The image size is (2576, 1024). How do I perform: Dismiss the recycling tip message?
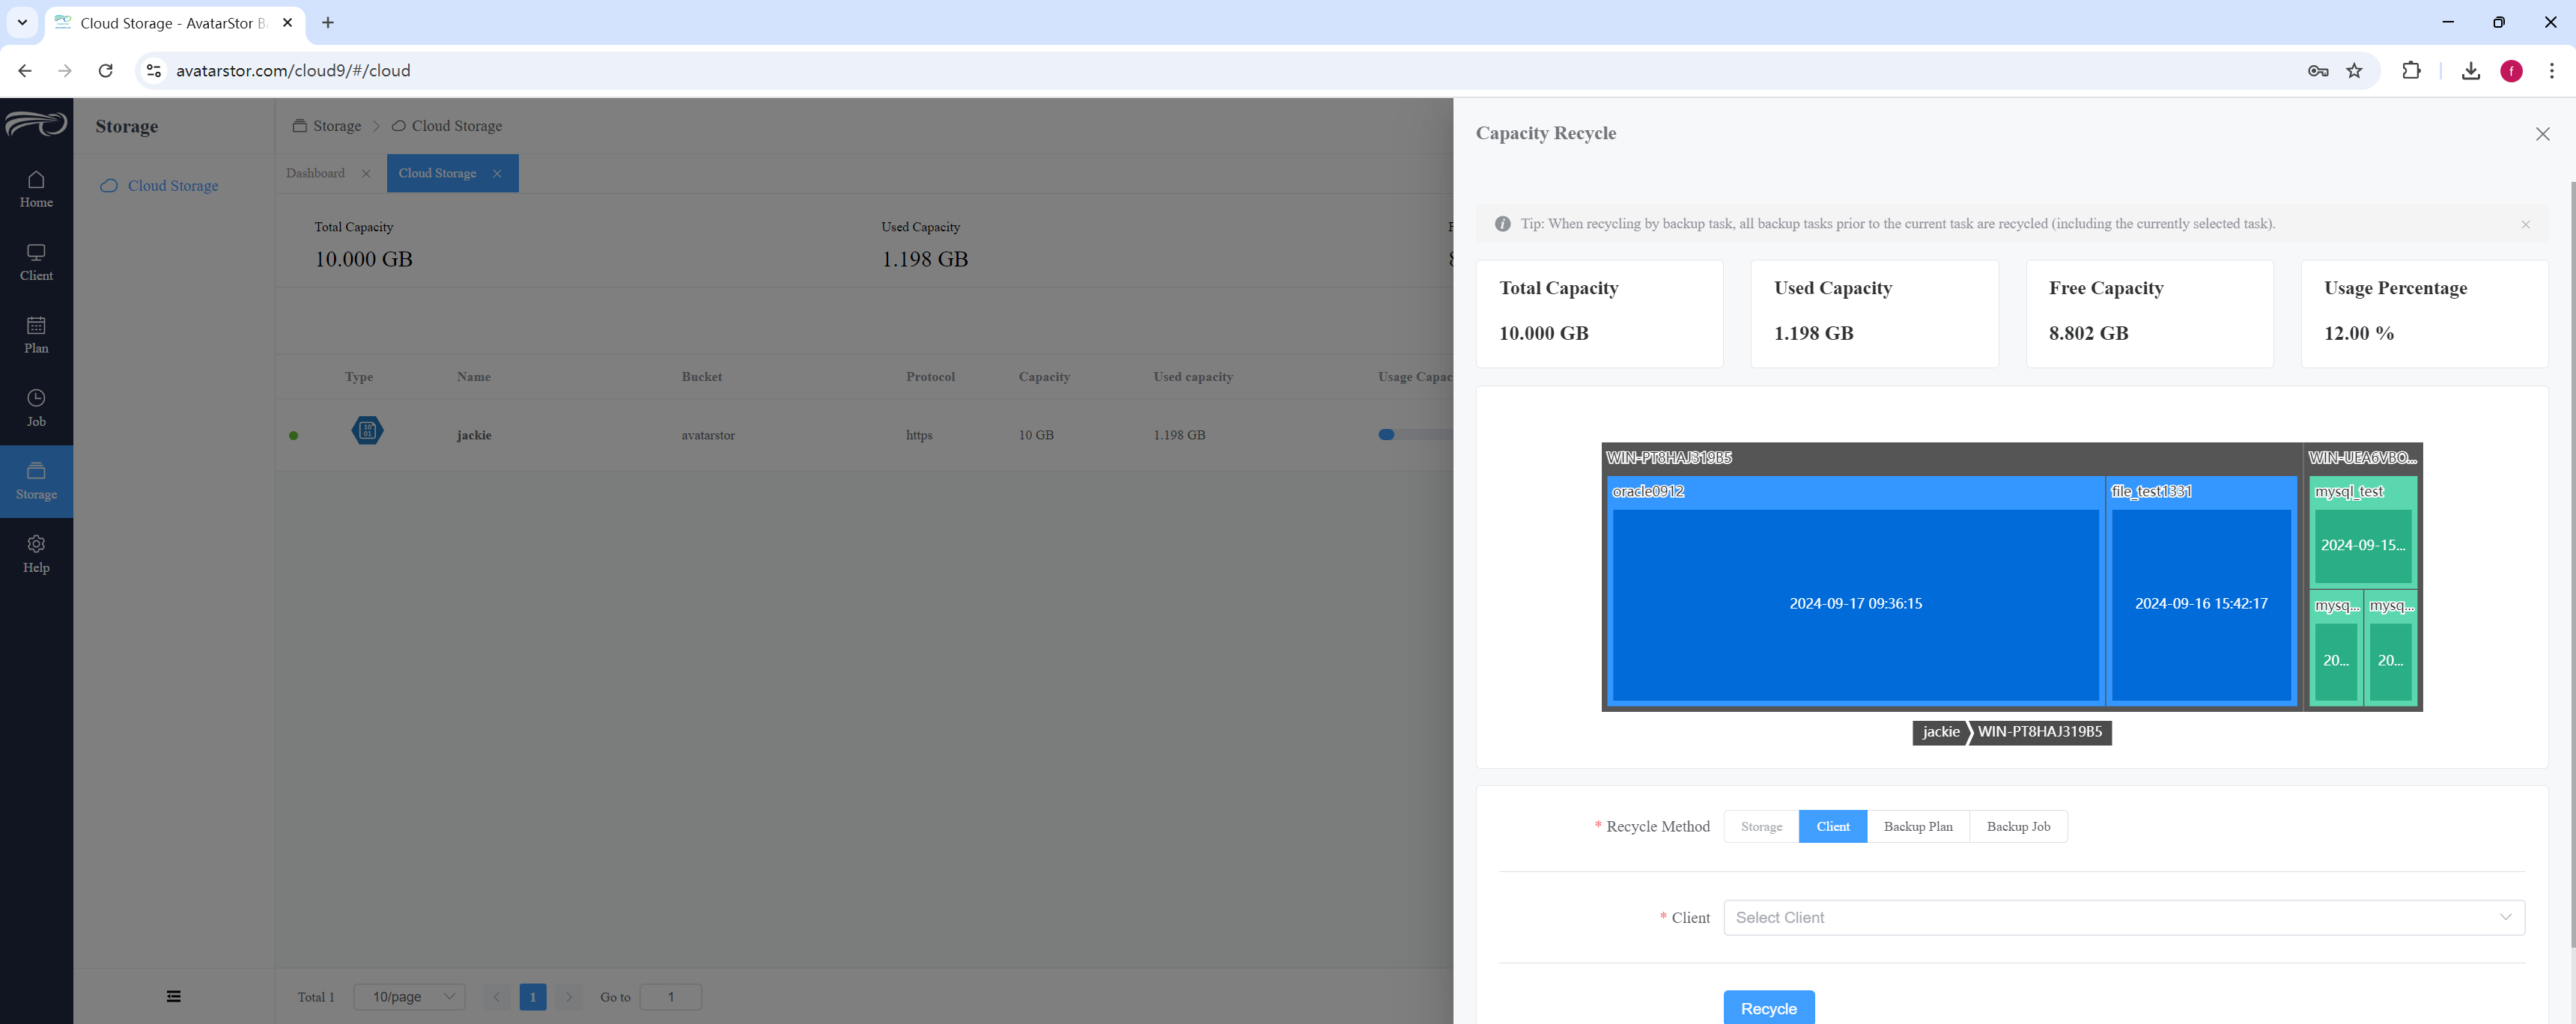pyautogui.click(x=2525, y=224)
